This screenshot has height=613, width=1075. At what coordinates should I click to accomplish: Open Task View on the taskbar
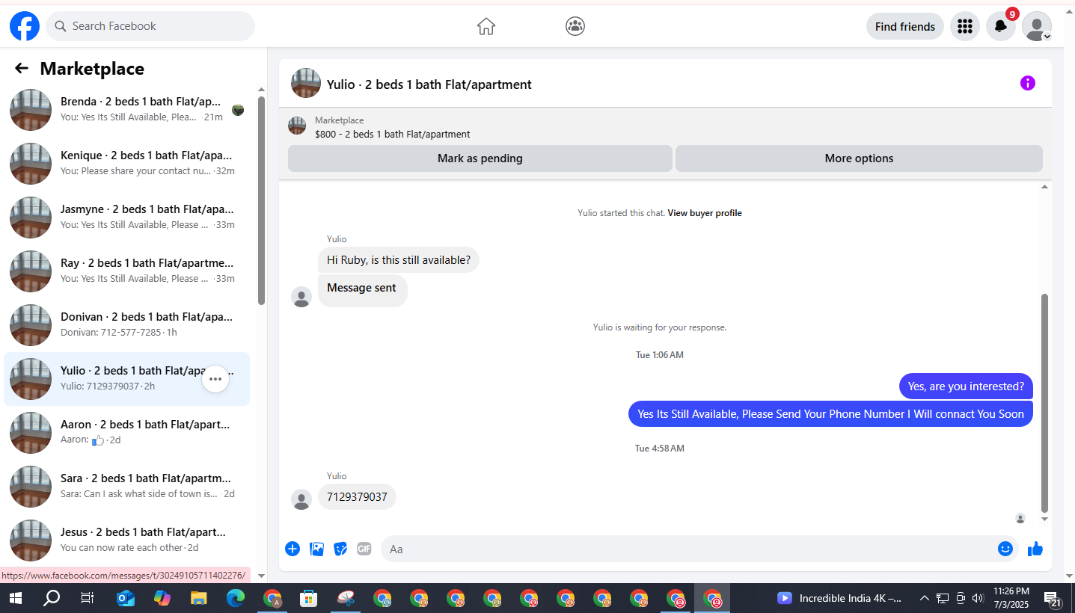tap(88, 598)
